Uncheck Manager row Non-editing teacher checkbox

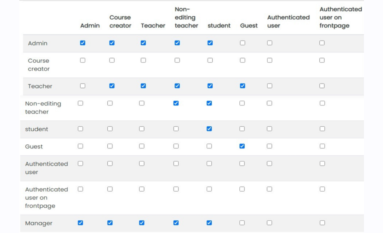[176, 223]
